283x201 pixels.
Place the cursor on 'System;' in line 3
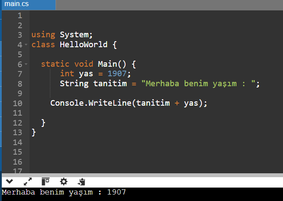pos(76,35)
